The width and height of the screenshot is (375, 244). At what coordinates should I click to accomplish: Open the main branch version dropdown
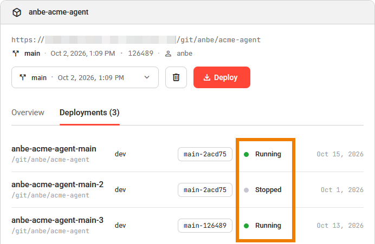click(85, 77)
